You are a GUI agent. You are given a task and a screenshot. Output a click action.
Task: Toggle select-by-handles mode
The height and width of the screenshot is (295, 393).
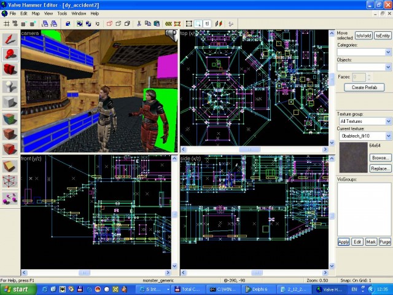point(189,24)
